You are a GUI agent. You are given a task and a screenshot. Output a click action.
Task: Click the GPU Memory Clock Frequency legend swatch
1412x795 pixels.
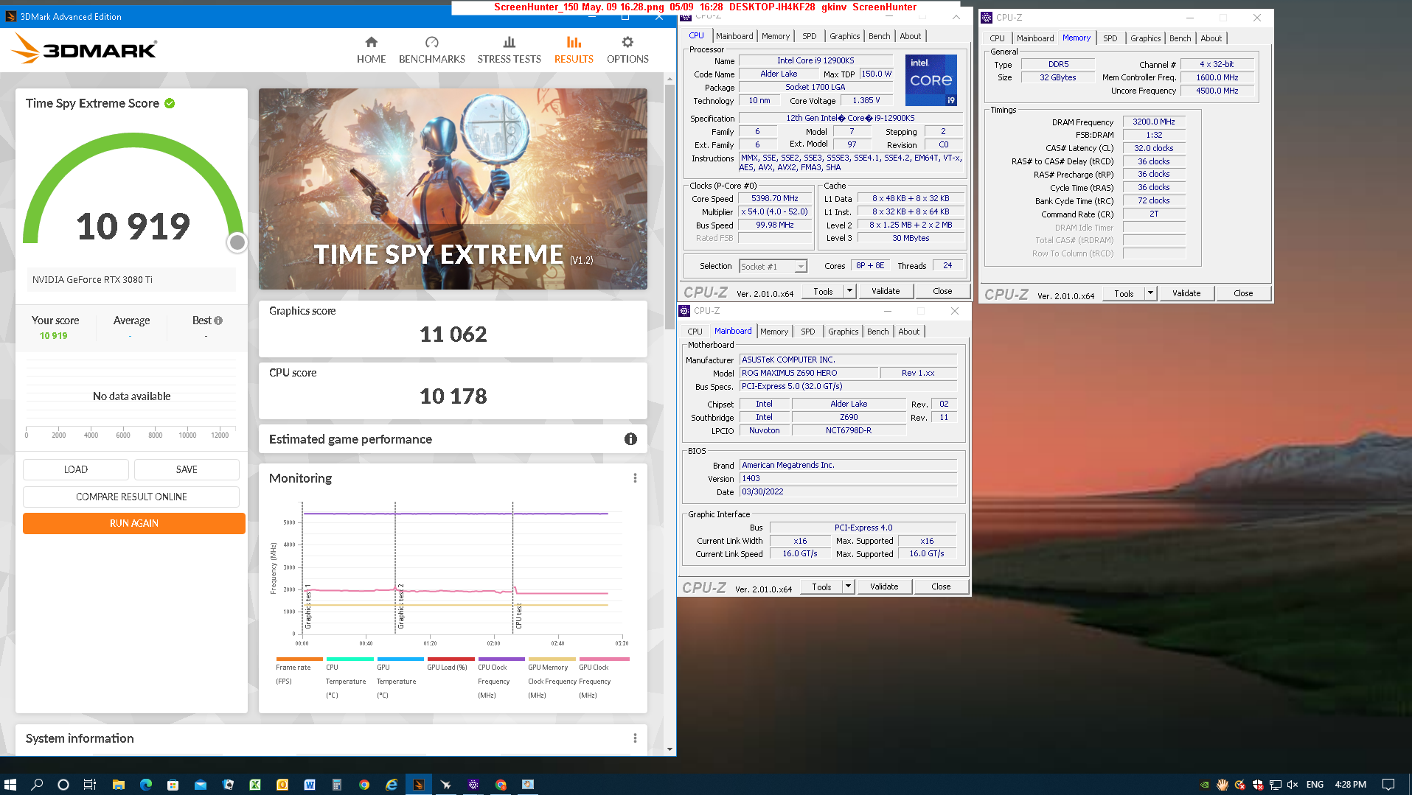pos(552,659)
